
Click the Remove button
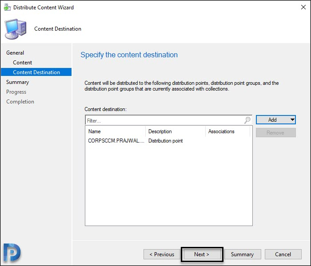276,133
